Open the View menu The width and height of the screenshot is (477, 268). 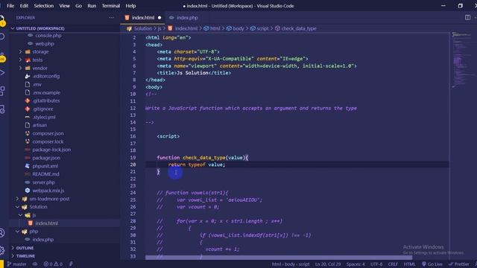pyautogui.click(x=64, y=6)
